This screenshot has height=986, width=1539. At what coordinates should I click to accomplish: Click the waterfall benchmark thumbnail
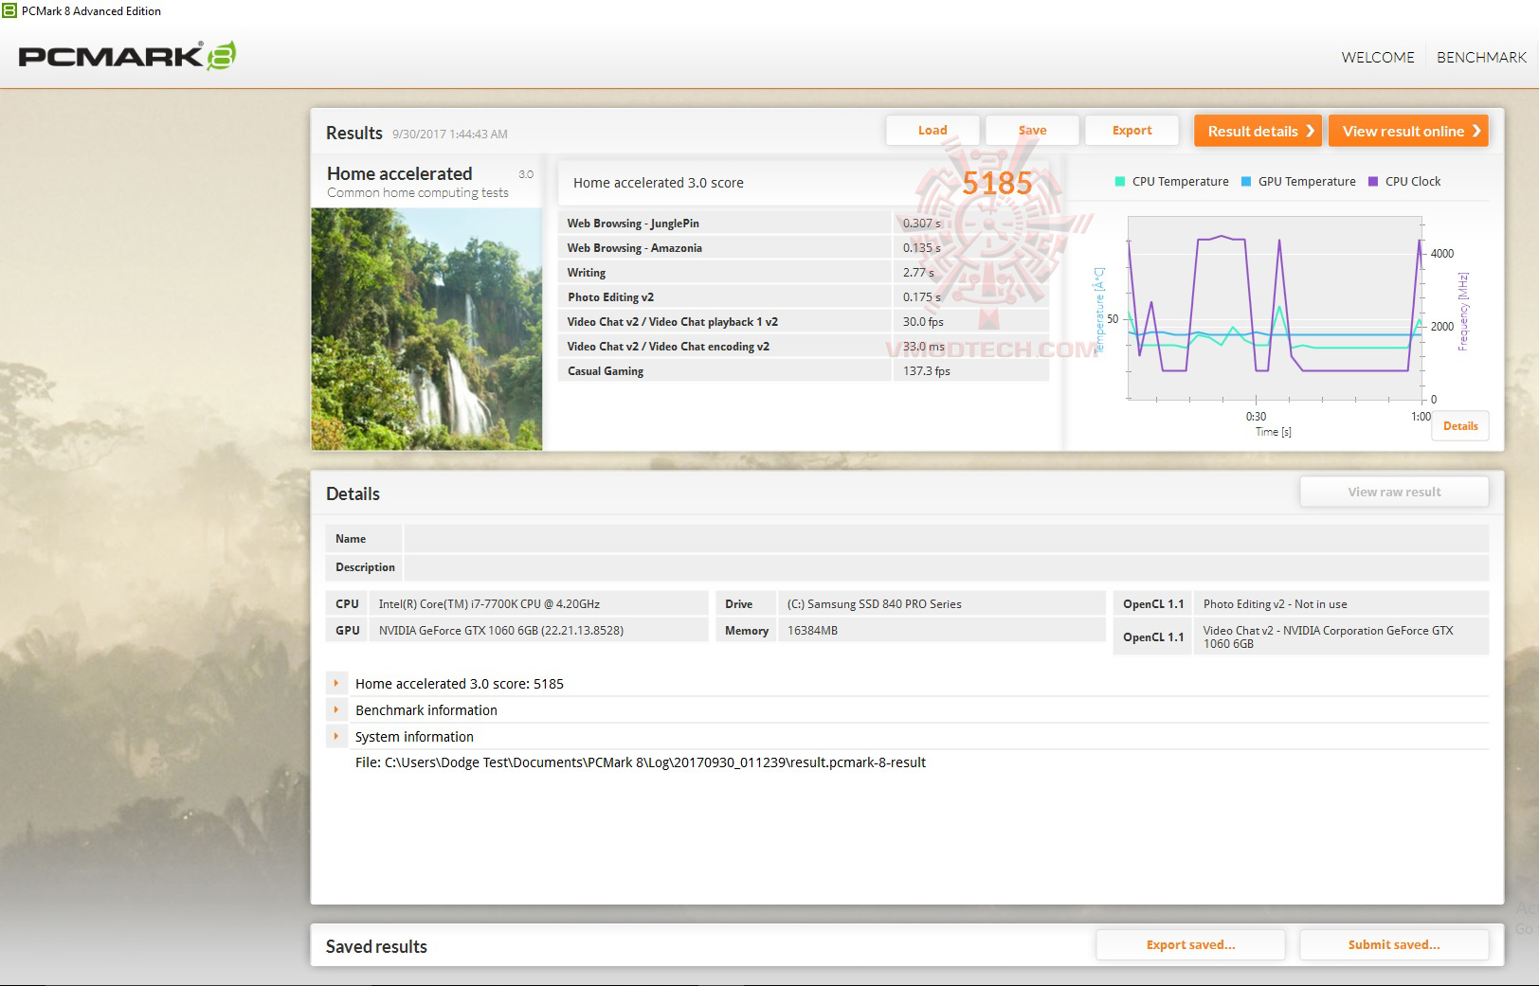[426, 329]
